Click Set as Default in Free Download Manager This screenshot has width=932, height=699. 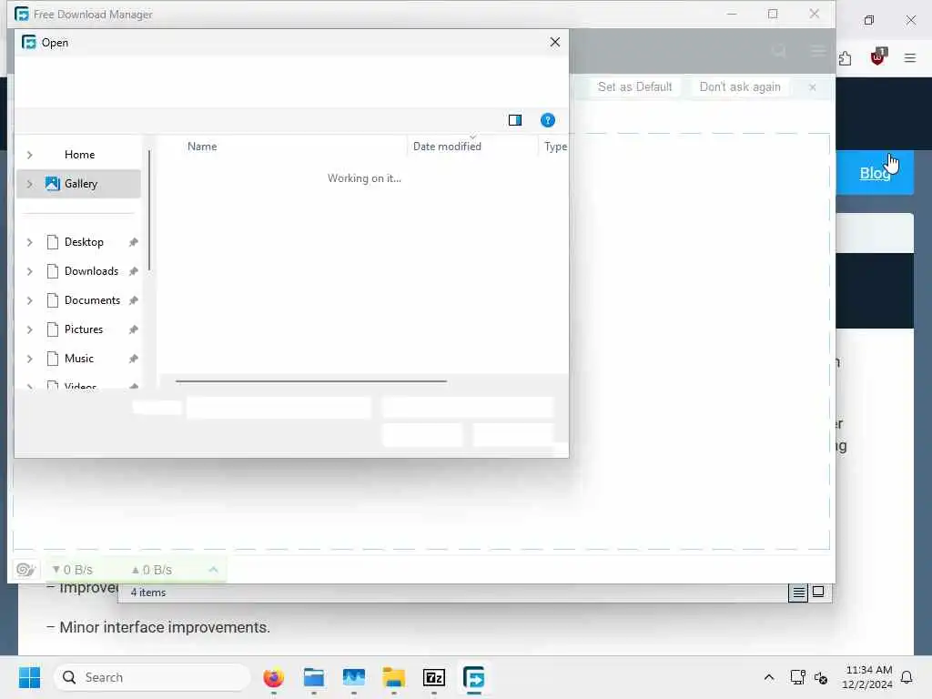(x=634, y=86)
